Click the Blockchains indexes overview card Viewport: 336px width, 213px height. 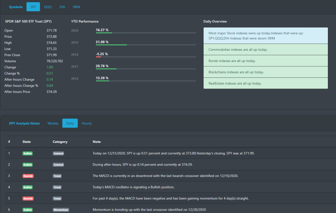(x=266, y=72)
